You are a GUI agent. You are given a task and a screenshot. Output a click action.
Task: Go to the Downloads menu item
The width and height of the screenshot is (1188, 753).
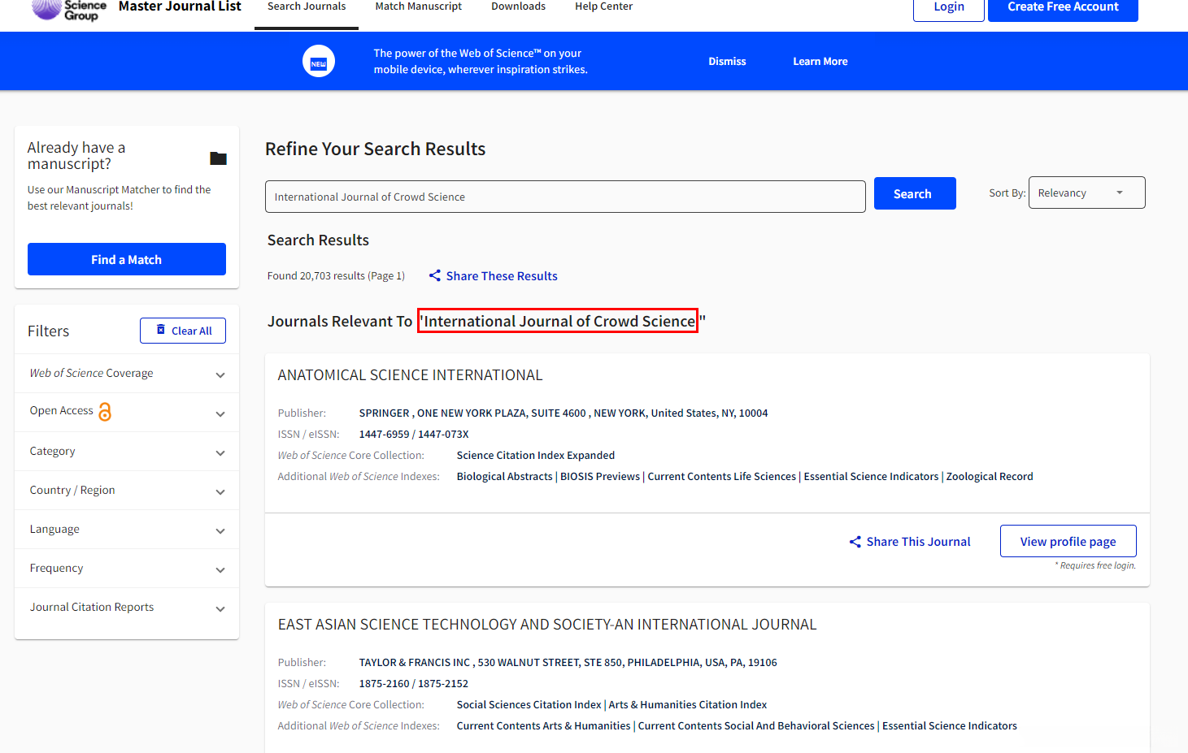coord(518,6)
